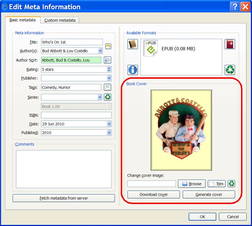252x226 pixels.
Task: Click the Tags field
Action: point(71,87)
